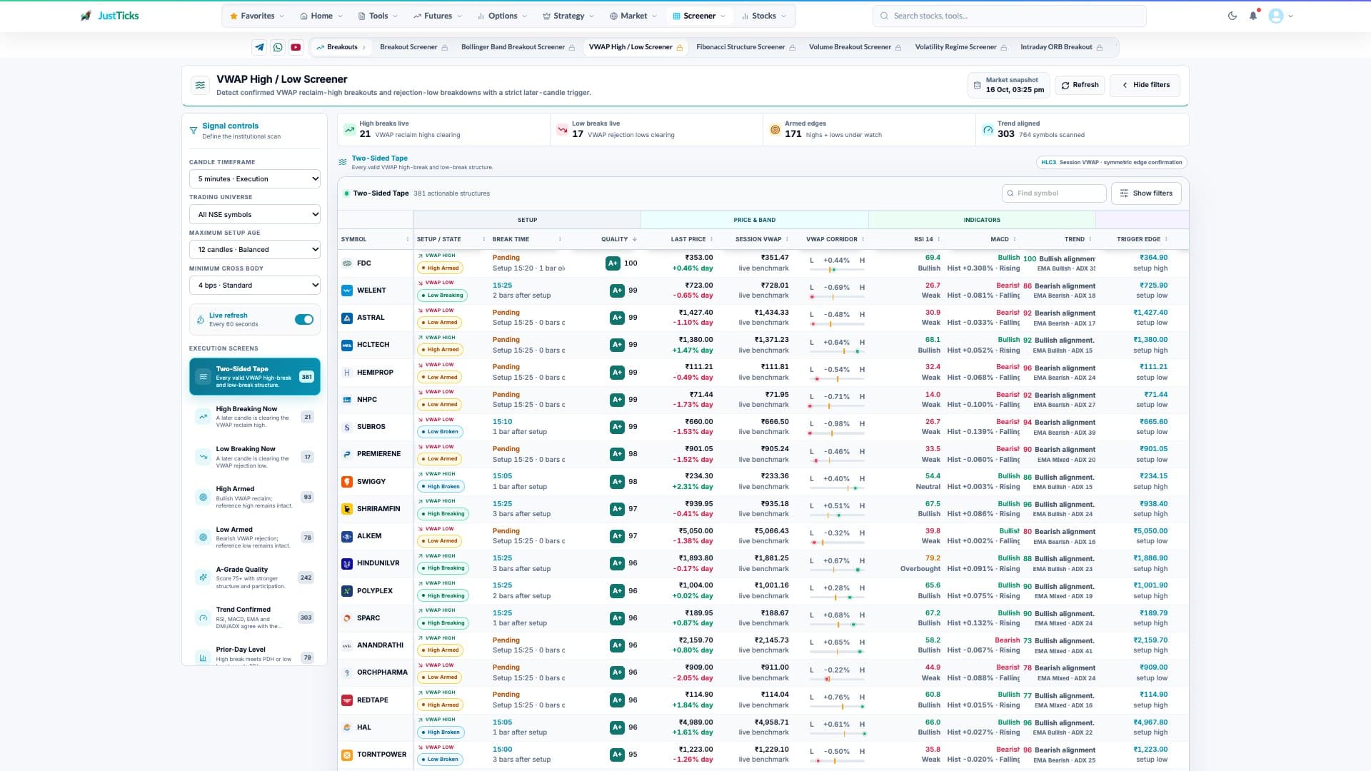The width and height of the screenshot is (1371, 771).
Task: Click the REDTAPE stock logo icon
Action: click(x=347, y=700)
